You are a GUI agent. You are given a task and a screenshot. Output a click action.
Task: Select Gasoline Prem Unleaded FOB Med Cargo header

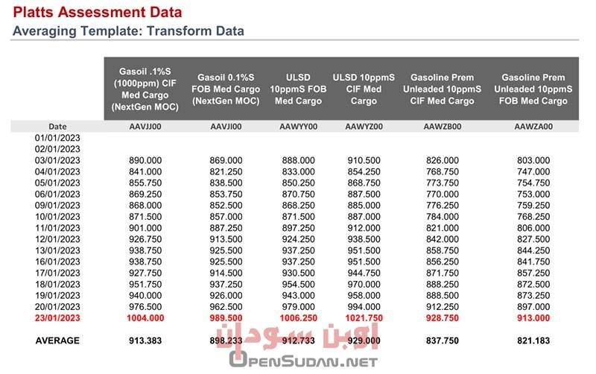[533, 89]
